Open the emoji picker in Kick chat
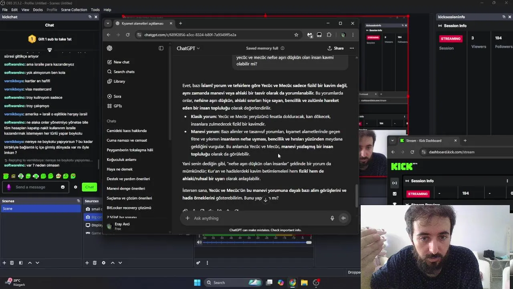This screenshot has width=513, height=289. (x=63, y=187)
